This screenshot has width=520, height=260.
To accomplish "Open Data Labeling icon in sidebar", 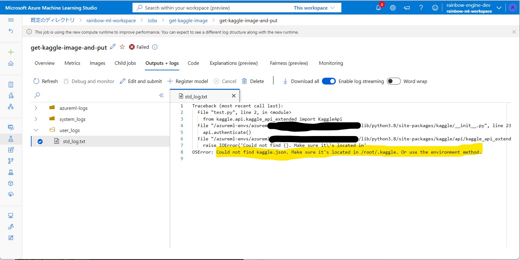I will coord(11,238).
